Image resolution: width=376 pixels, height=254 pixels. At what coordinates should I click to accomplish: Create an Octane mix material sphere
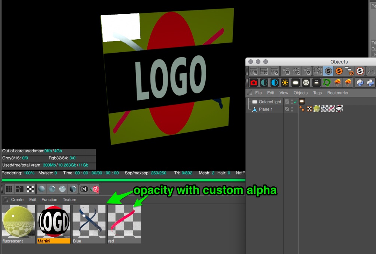click(x=73, y=189)
